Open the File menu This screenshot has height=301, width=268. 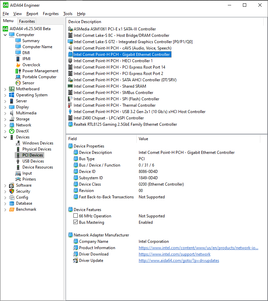[x=6, y=14]
